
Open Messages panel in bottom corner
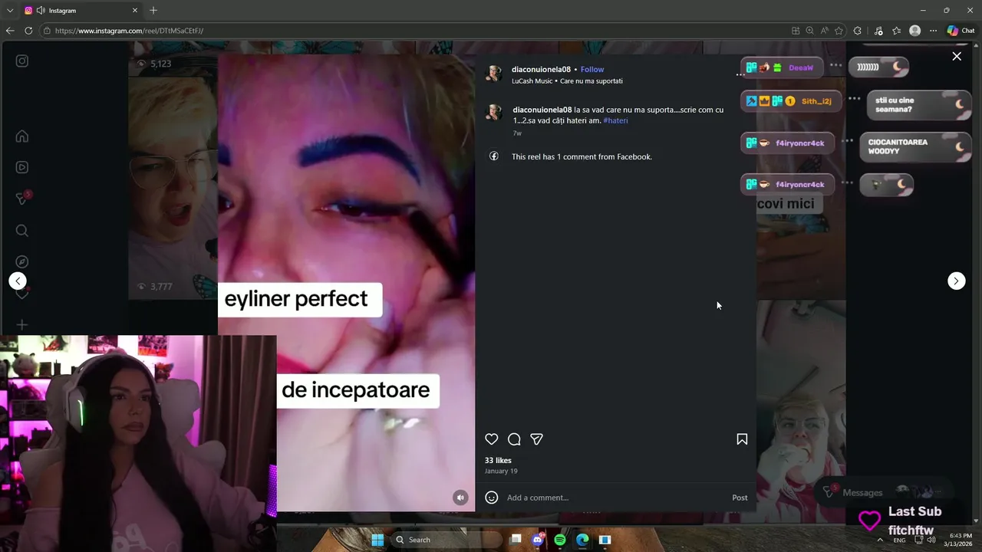(x=886, y=492)
